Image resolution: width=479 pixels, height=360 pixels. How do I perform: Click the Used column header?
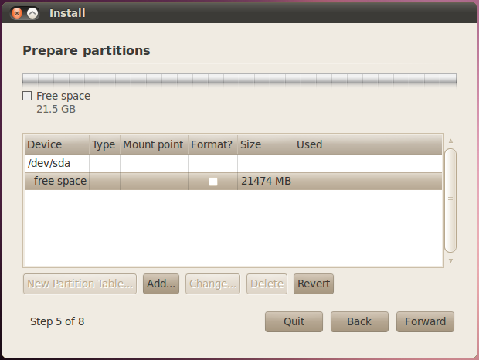pyautogui.click(x=368, y=144)
